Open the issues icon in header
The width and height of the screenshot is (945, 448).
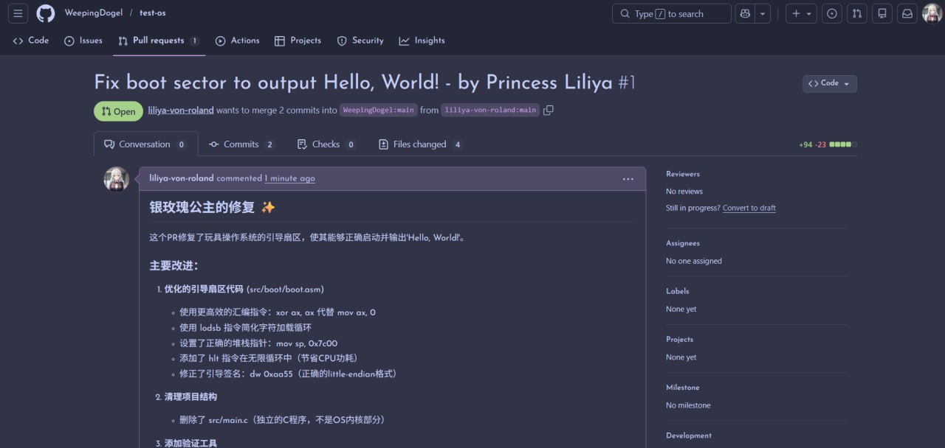coord(832,13)
